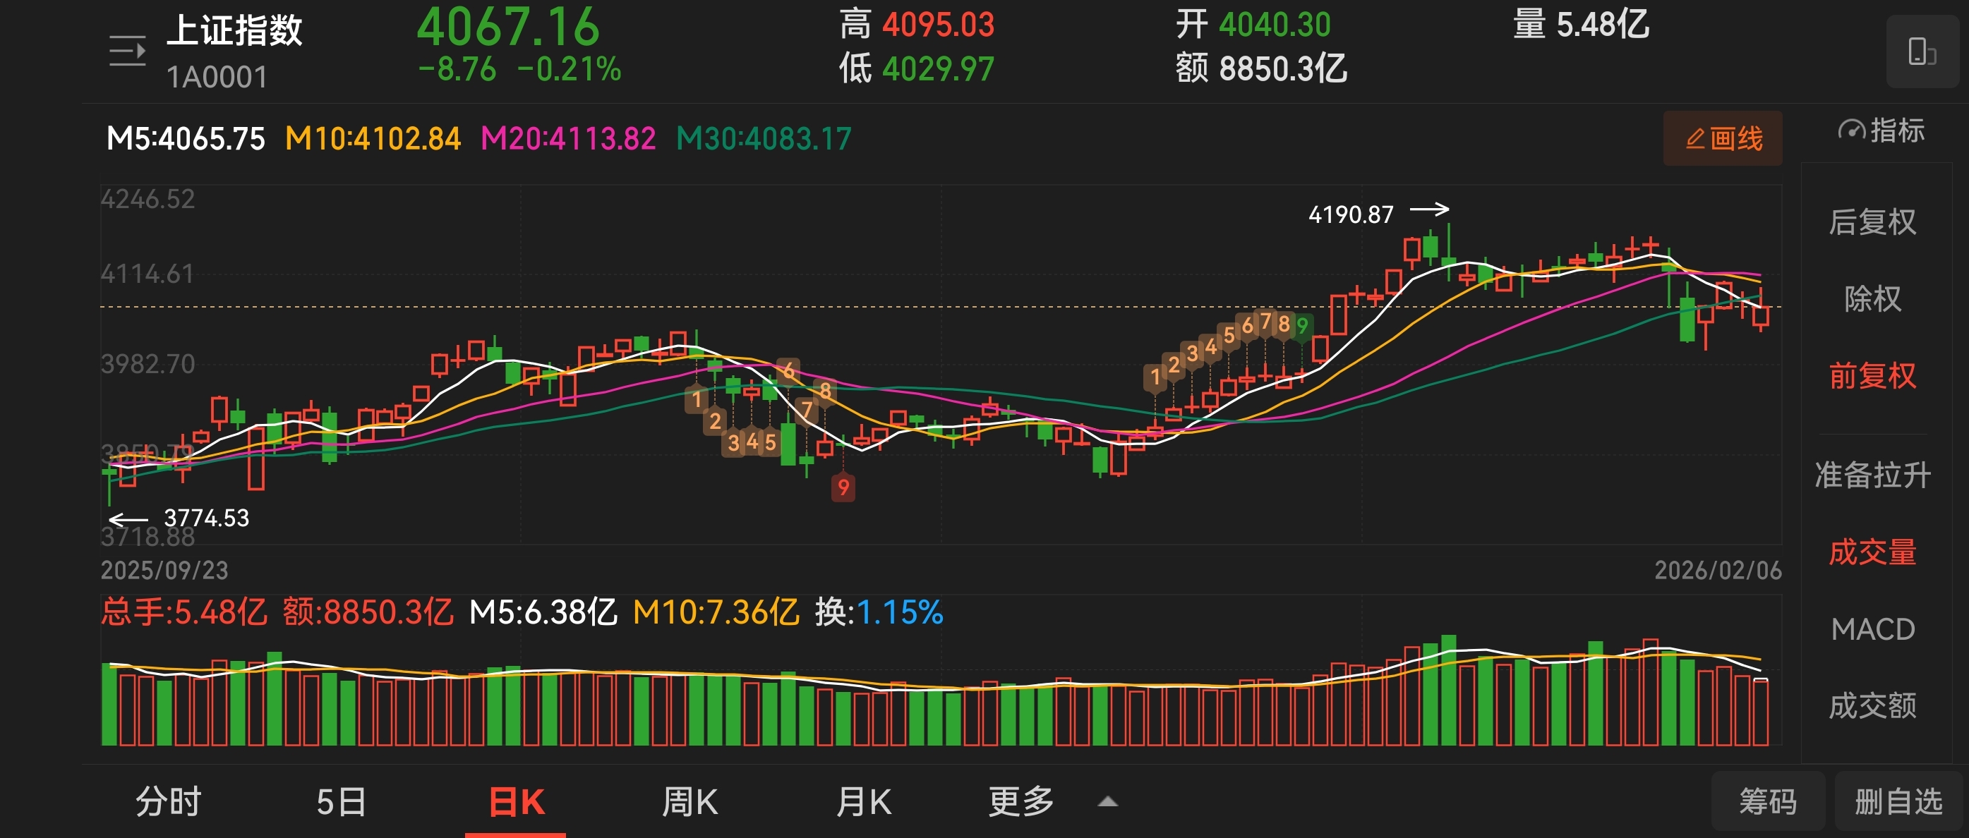
Task: Click arrow beside 4190.87 high label
Action: click(1429, 209)
